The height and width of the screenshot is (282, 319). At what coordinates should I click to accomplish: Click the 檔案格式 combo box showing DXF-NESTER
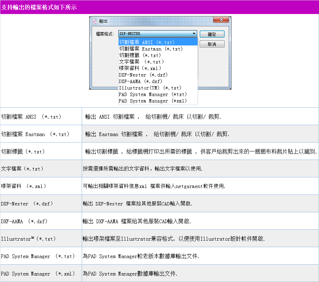156,34
